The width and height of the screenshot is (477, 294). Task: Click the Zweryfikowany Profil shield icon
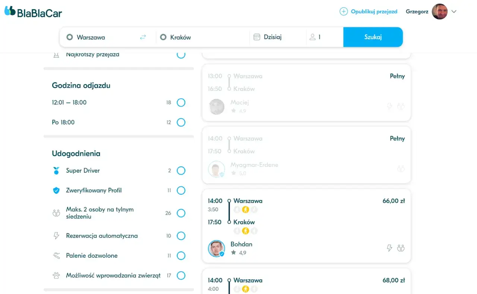(56, 190)
